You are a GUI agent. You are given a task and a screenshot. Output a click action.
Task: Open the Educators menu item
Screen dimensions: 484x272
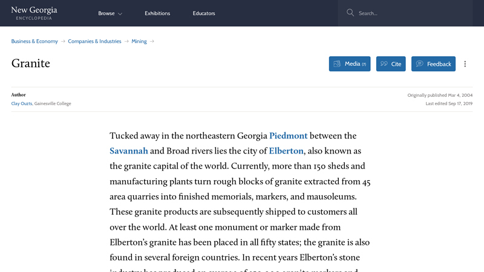coord(204,13)
